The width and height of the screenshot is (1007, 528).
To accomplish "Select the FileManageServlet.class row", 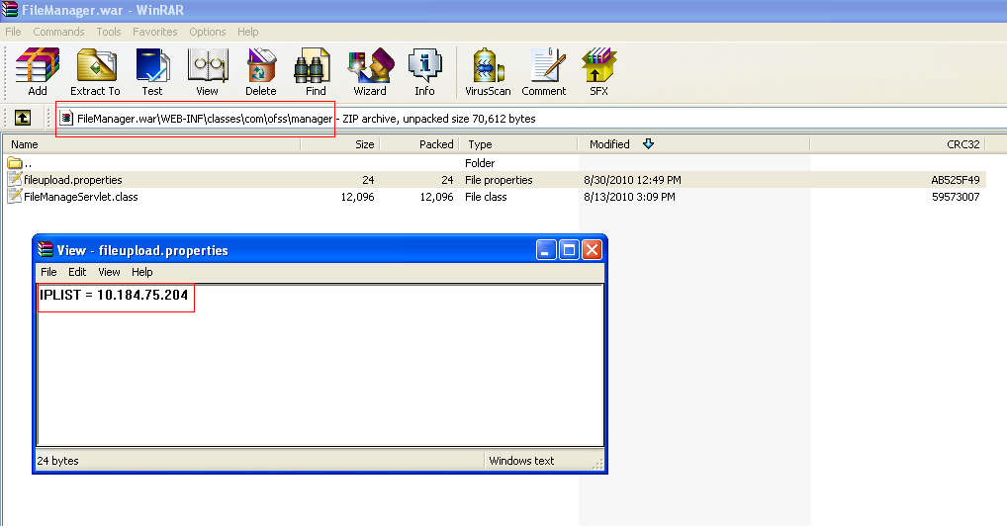I will [x=494, y=197].
